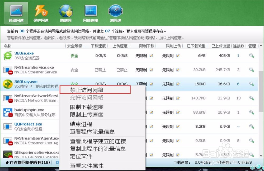Edit upload limit for NvStreamService.exe
264x171 pixels.
(178, 70)
